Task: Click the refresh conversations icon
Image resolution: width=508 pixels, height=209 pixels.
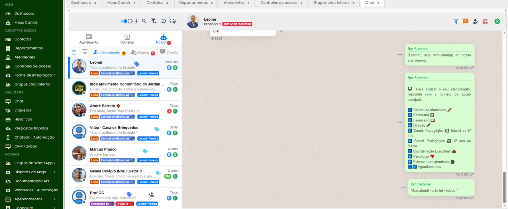Action: [130, 21]
